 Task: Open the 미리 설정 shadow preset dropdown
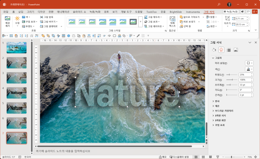tap(249, 63)
